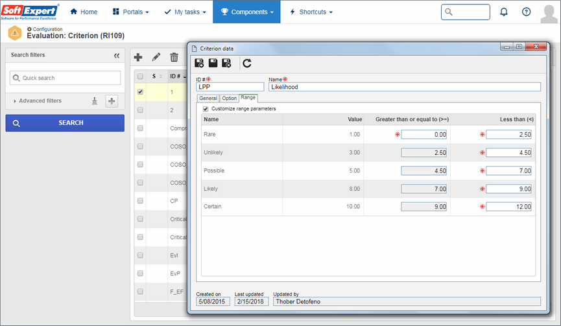
Task: Click Certain's Greater than or equal field 9.00
Action: point(424,207)
